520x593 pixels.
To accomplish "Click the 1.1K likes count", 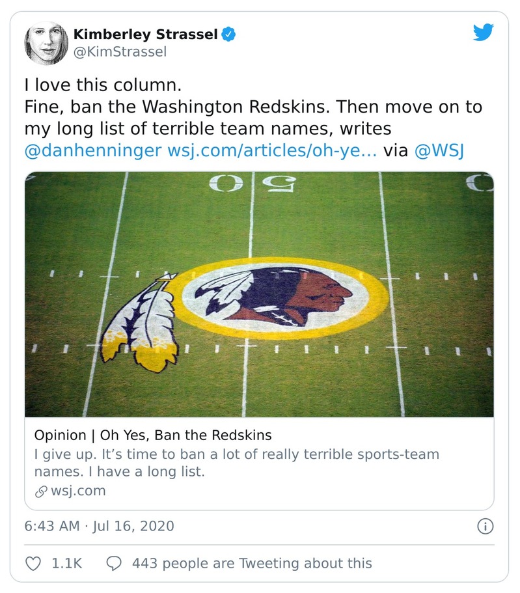I will pos(66,563).
